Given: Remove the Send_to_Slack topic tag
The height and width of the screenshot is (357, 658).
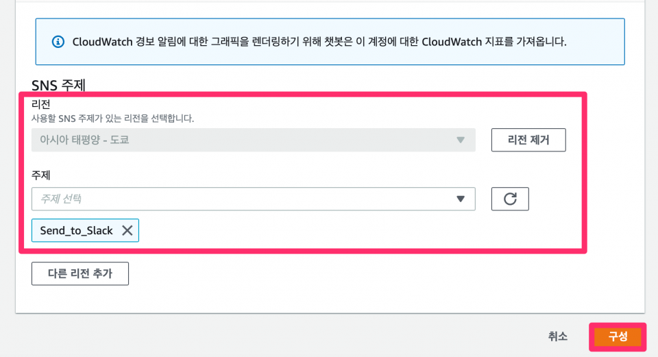Looking at the screenshot, I should pos(127,230).
